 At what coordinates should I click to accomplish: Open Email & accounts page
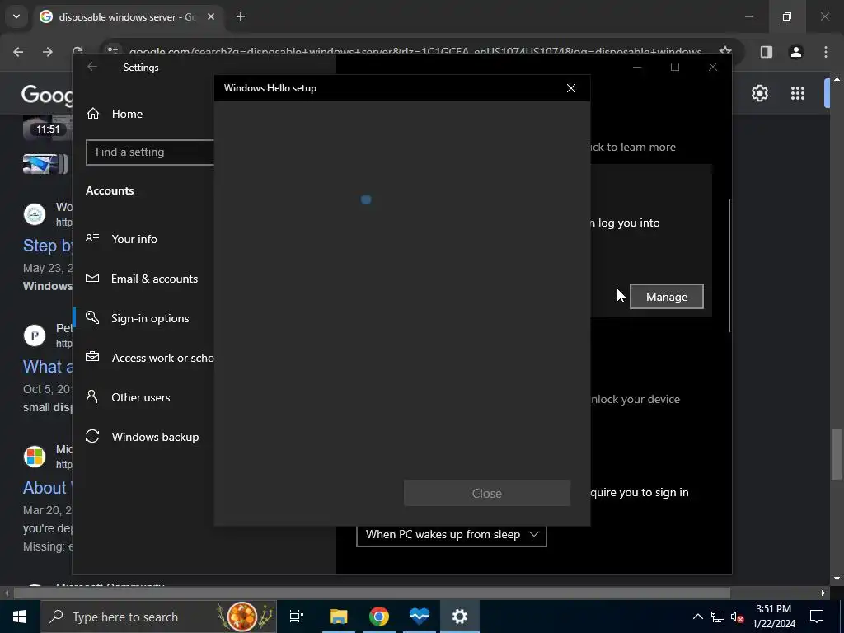point(143,279)
